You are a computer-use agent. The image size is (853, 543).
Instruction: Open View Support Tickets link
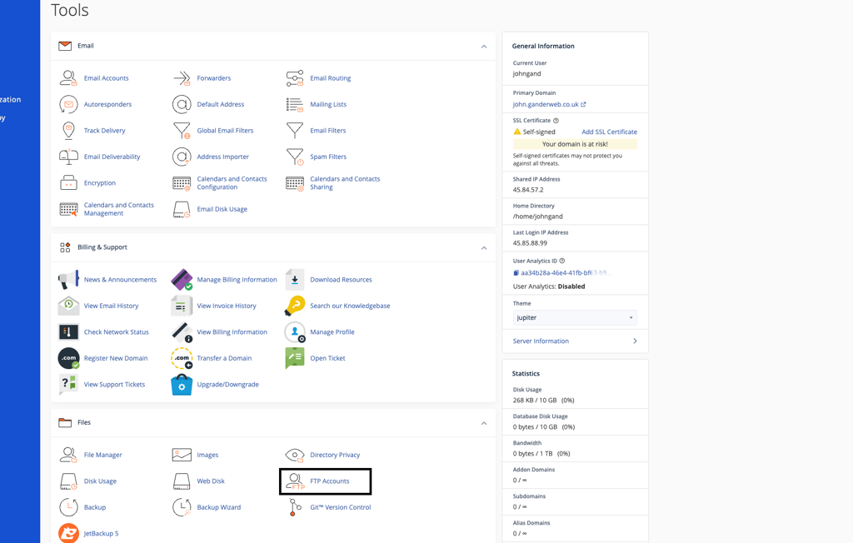114,384
